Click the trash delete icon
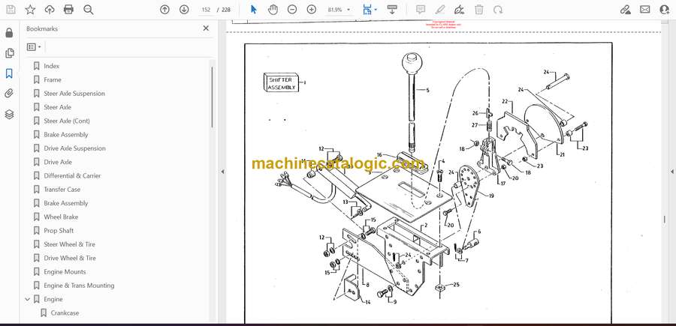Screen dimensions: 676x326 coord(479,10)
